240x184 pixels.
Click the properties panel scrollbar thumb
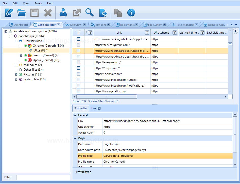[x=235, y=134]
